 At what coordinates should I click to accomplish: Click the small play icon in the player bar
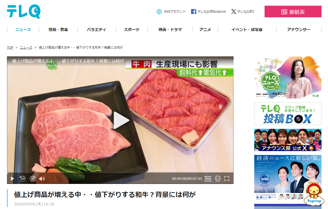pos(12,178)
